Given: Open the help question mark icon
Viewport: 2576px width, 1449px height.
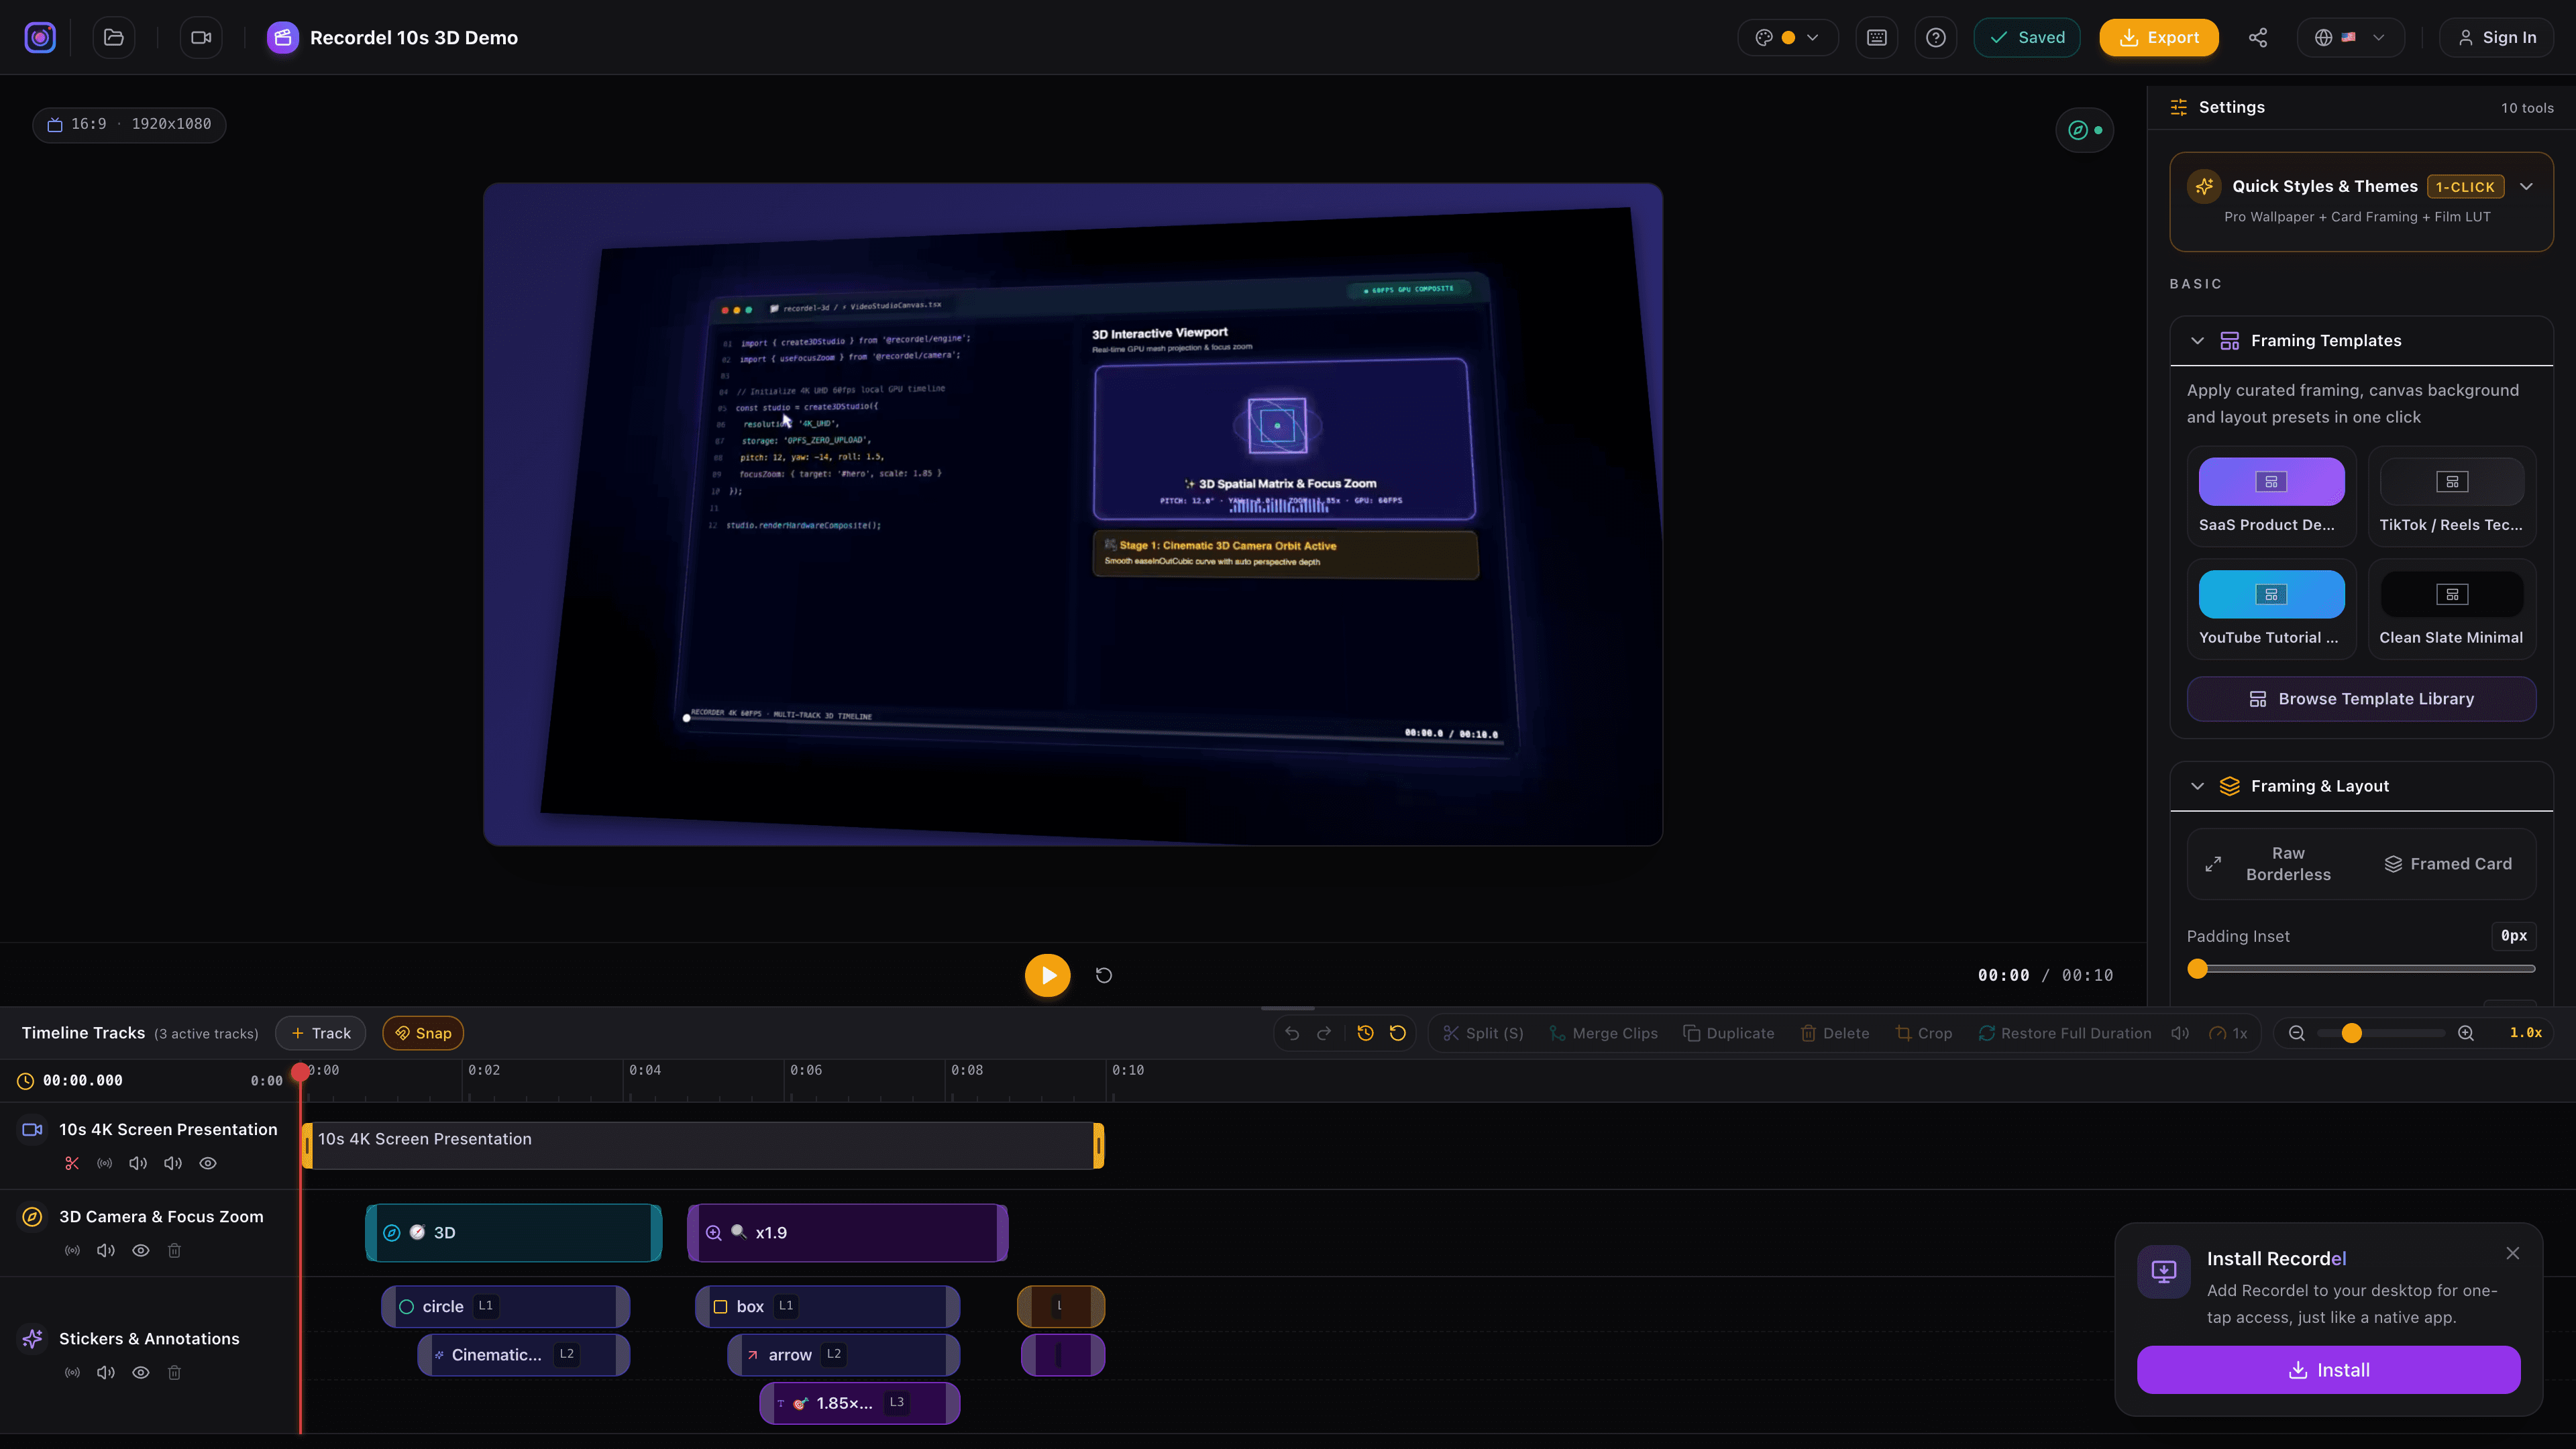Looking at the screenshot, I should click(x=1936, y=37).
